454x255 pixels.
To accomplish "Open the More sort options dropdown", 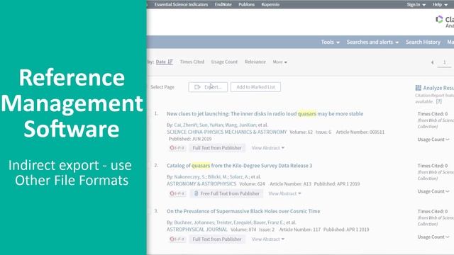I will click(279, 62).
